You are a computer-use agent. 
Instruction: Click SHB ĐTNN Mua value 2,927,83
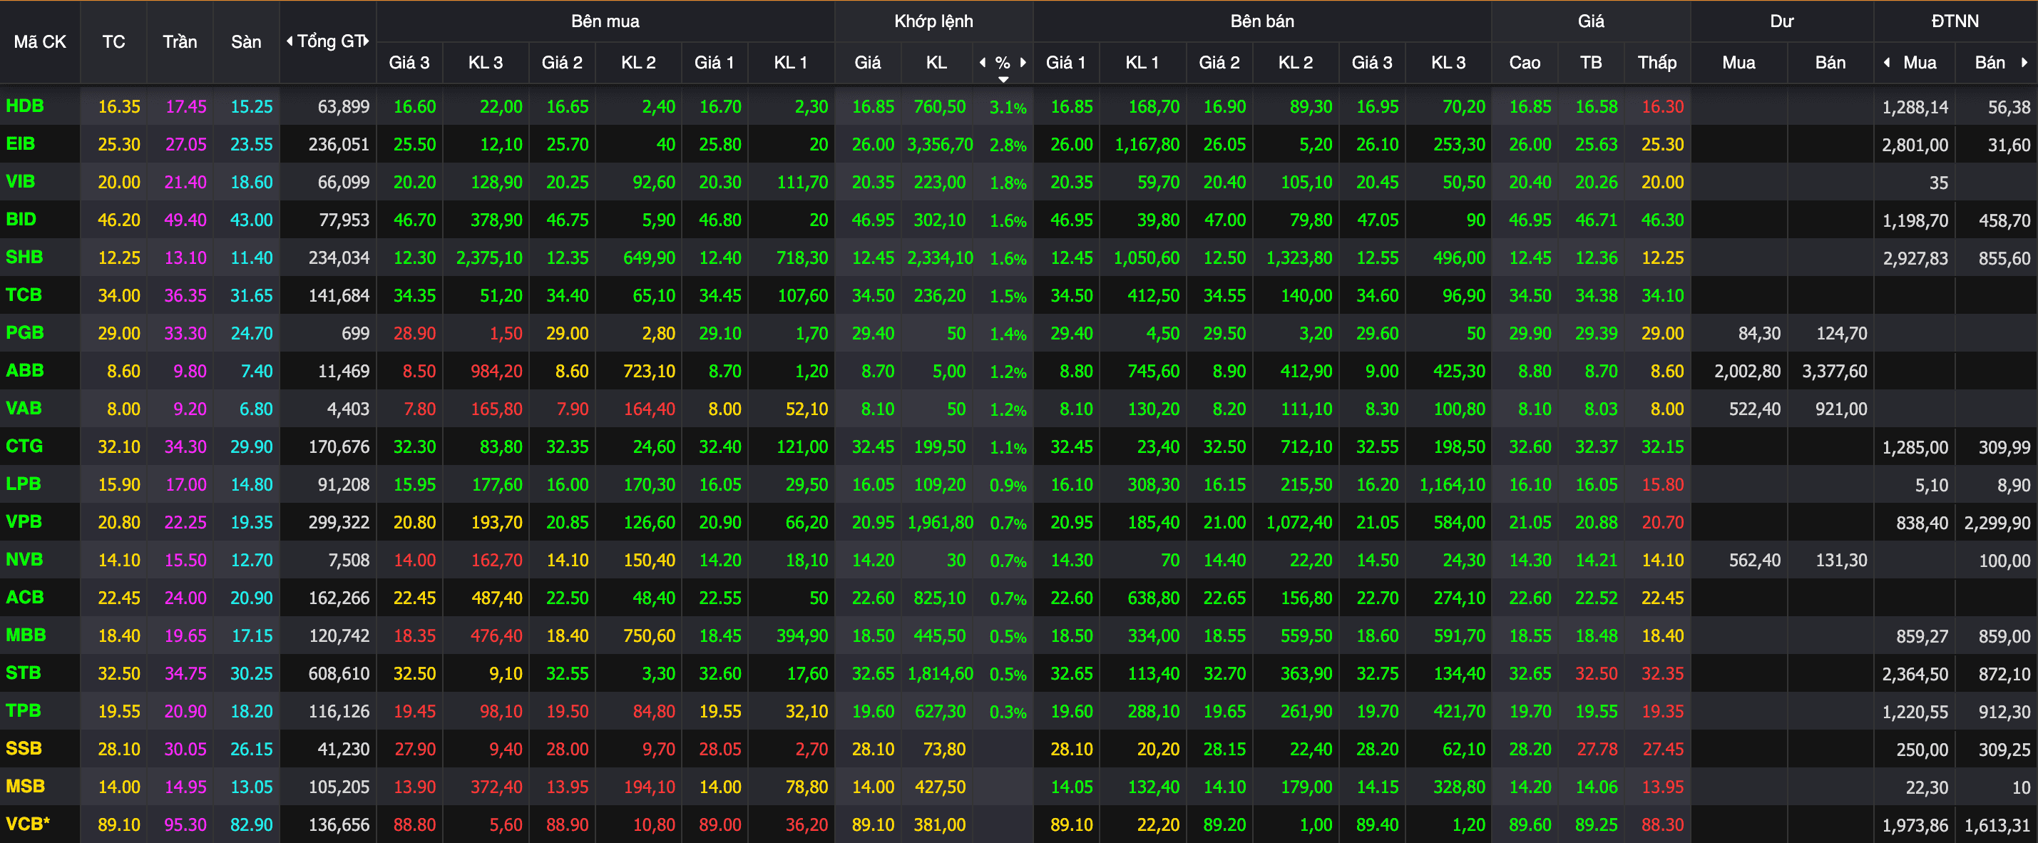(1915, 258)
